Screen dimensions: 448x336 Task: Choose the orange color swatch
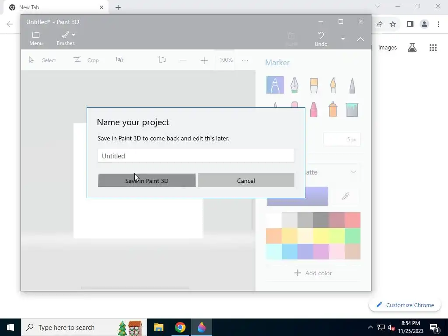(274, 235)
